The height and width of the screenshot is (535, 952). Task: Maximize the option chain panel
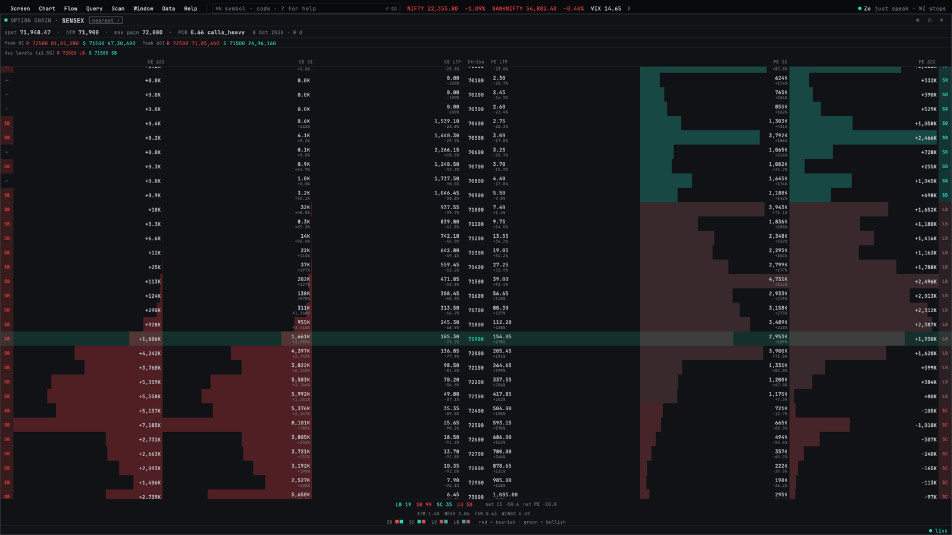[x=929, y=20]
